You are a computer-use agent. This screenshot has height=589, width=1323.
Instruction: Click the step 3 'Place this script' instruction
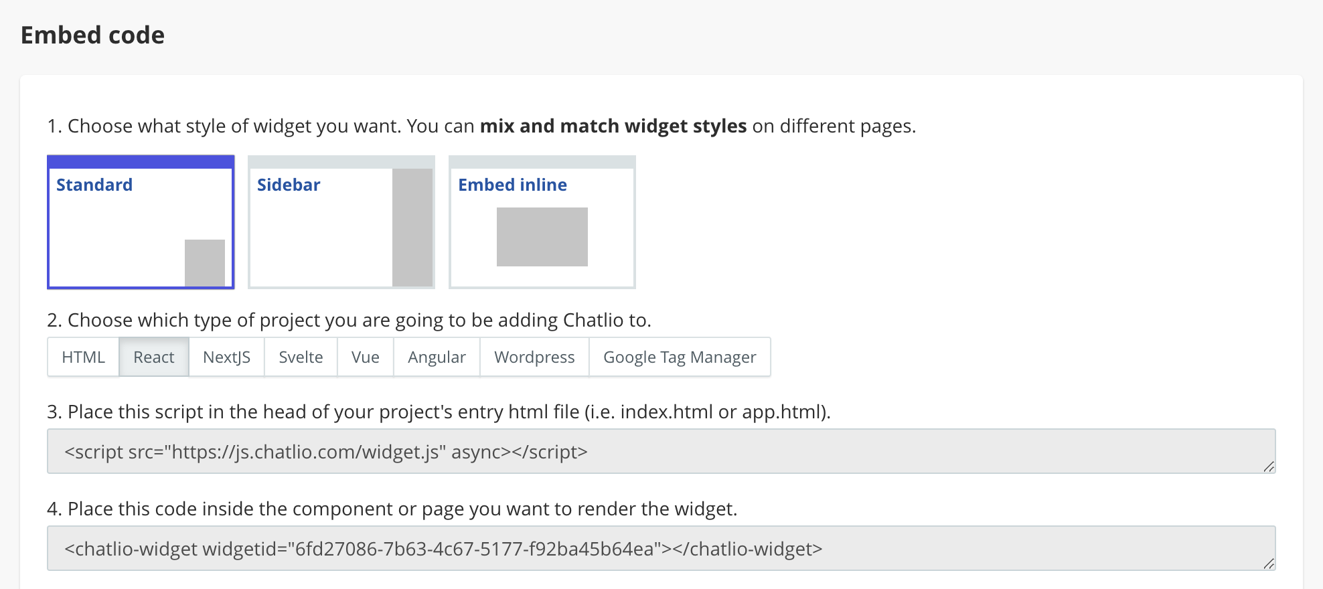point(439,412)
